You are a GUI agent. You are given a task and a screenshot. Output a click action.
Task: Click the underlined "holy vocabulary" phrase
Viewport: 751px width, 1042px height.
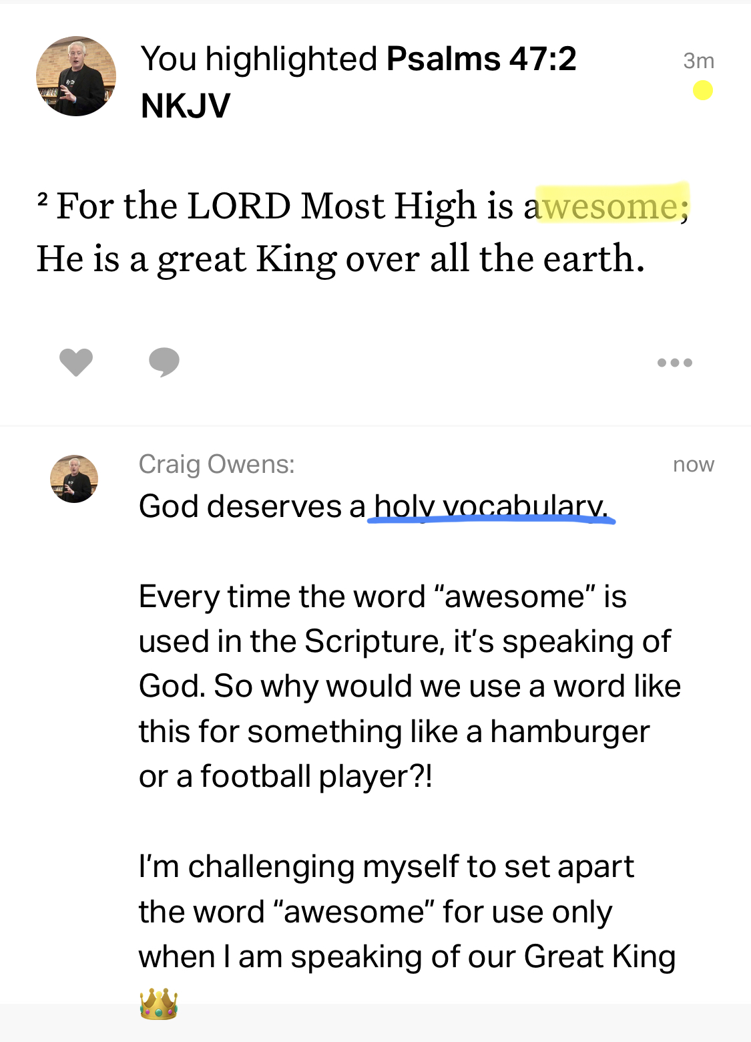(x=491, y=506)
